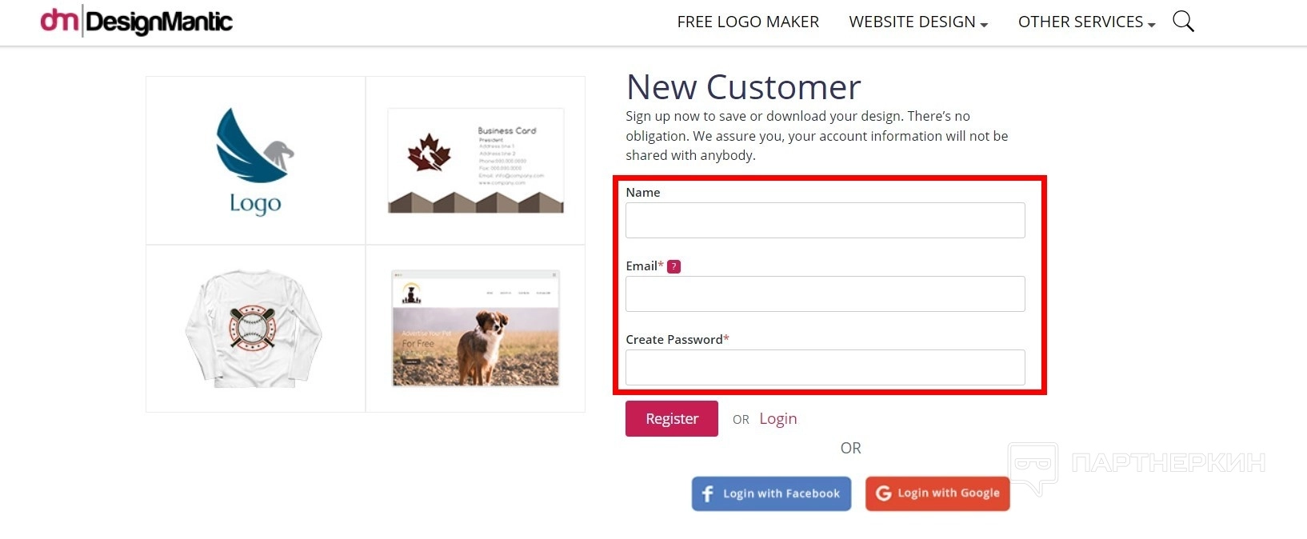This screenshot has width=1307, height=539.
Task: Open the Other Services menu
Action: pyautogui.click(x=1080, y=22)
